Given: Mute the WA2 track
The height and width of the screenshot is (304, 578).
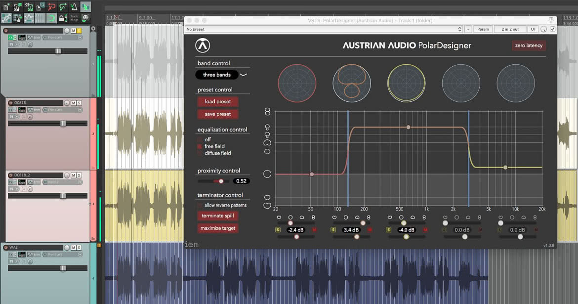Looking at the screenshot, I should click(74, 248).
